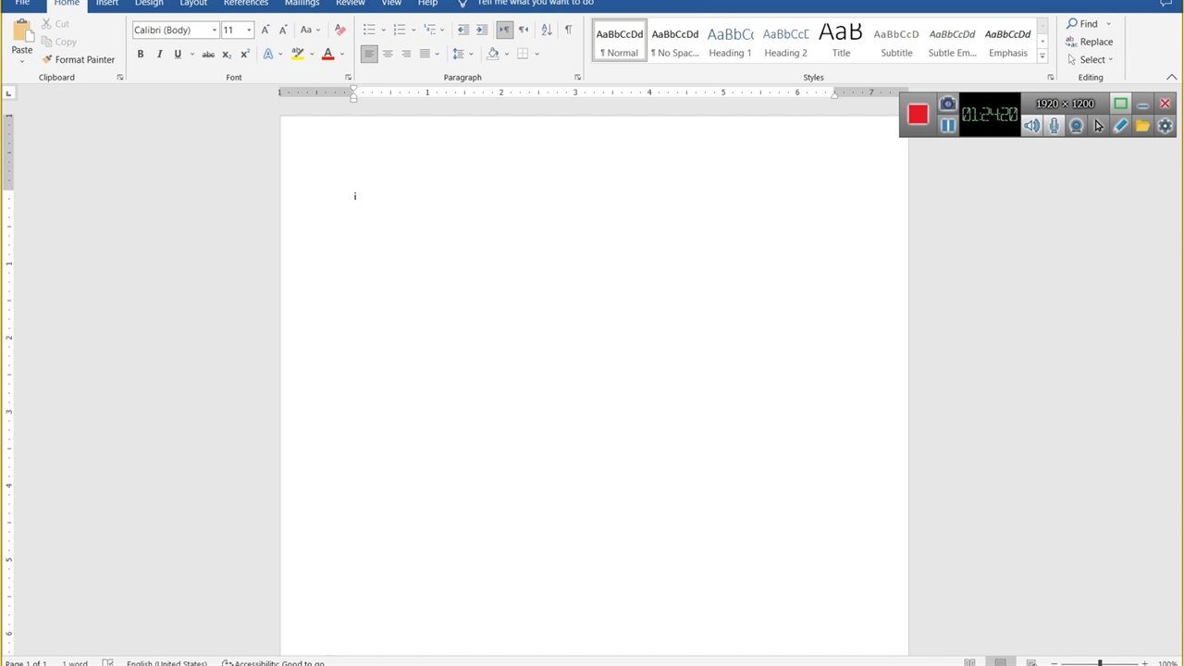Apply red font color swatch

327,55
